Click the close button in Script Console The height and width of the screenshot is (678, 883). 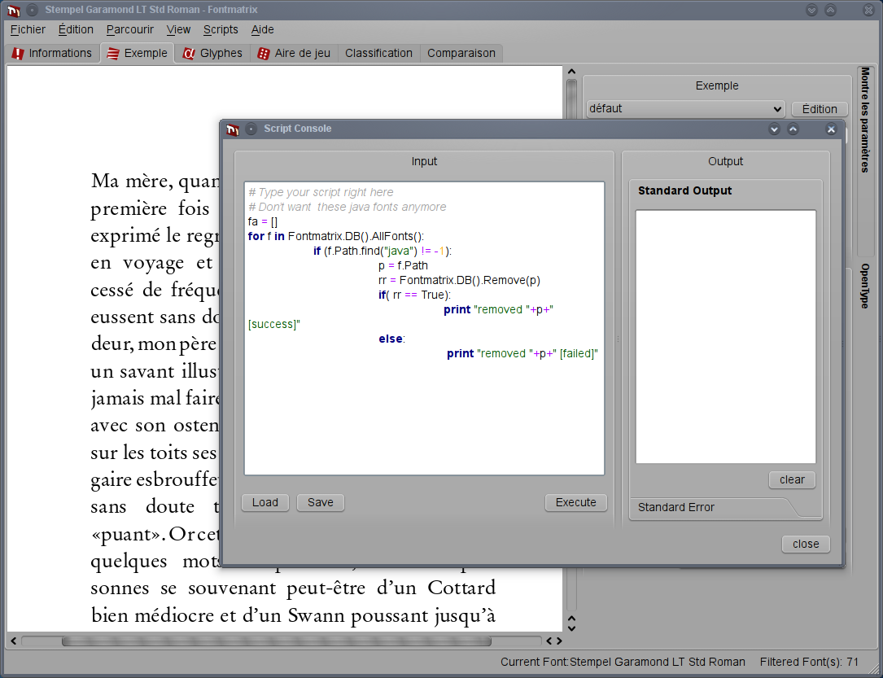click(806, 544)
